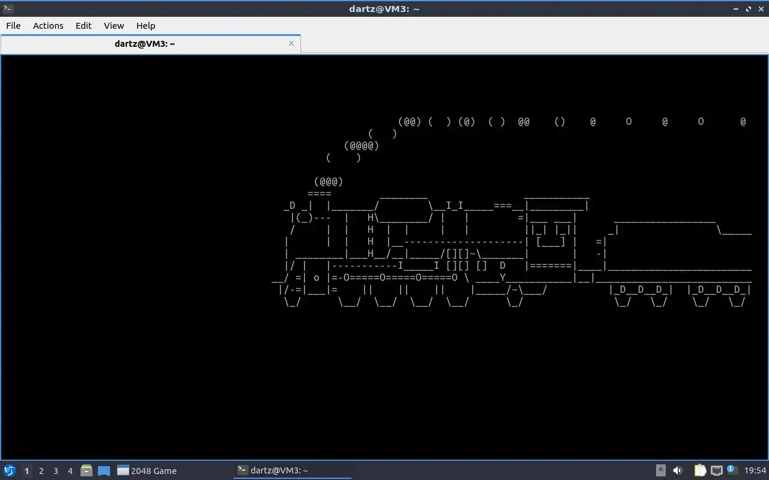Open the Help menu
The image size is (769, 480).
coord(145,25)
